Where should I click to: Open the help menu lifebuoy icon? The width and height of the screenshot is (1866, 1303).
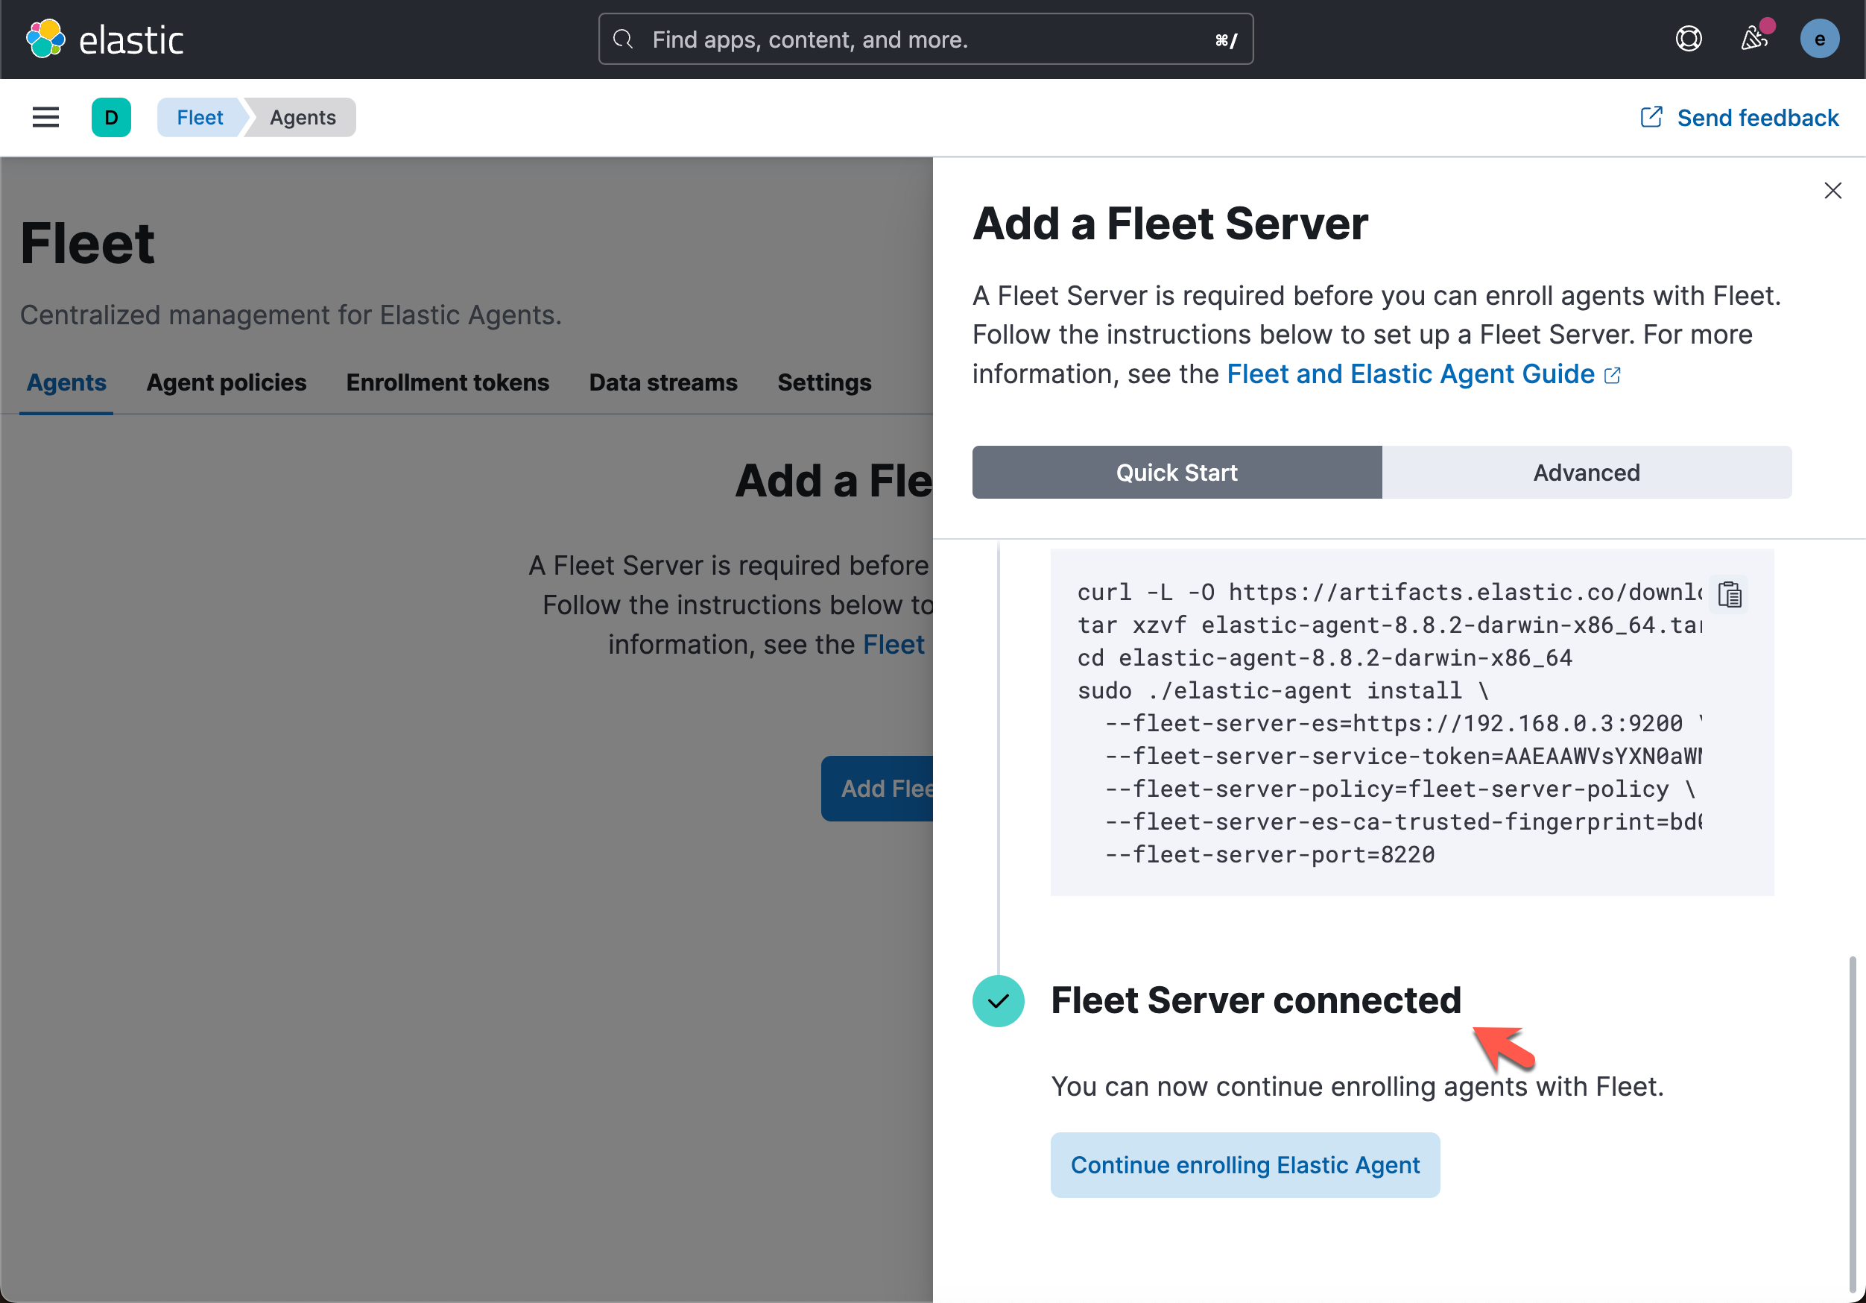click(1688, 39)
